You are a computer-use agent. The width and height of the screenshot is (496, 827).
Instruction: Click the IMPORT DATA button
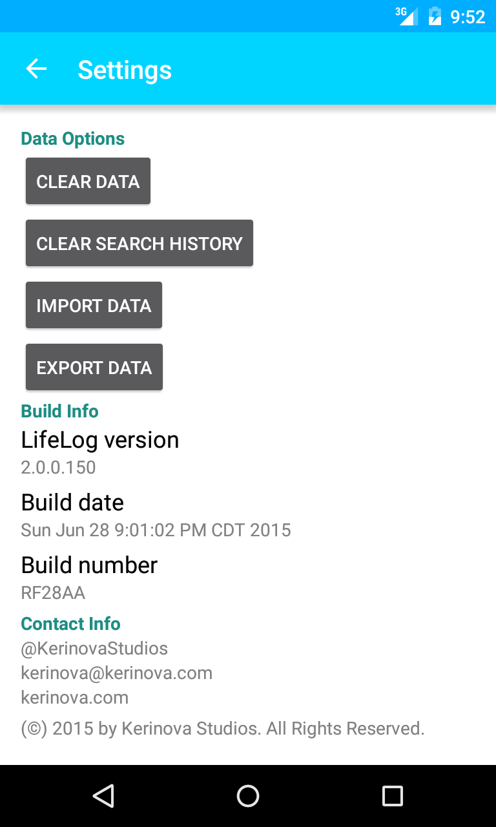click(x=94, y=305)
